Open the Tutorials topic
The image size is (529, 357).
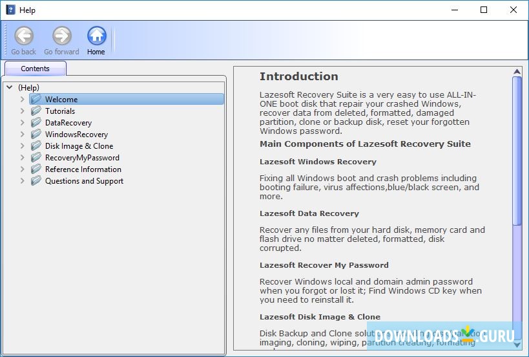pyautogui.click(x=60, y=111)
